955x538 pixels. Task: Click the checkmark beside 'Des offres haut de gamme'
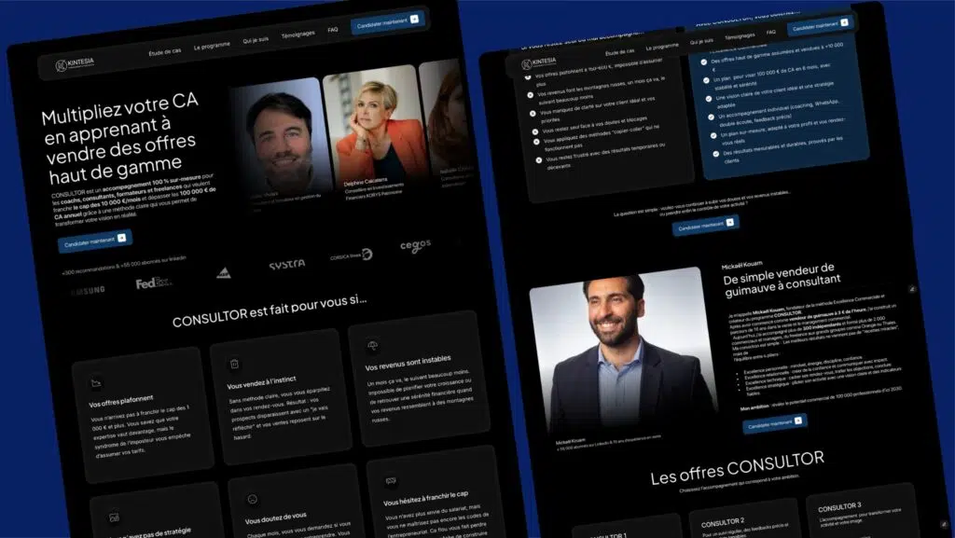[x=704, y=62]
